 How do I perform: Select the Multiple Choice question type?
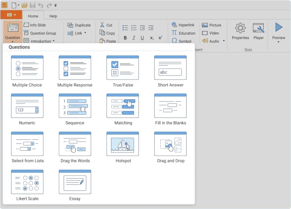click(x=27, y=68)
